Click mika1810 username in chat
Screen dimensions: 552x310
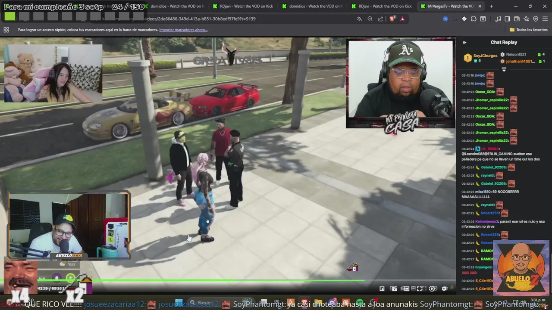click(483, 192)
